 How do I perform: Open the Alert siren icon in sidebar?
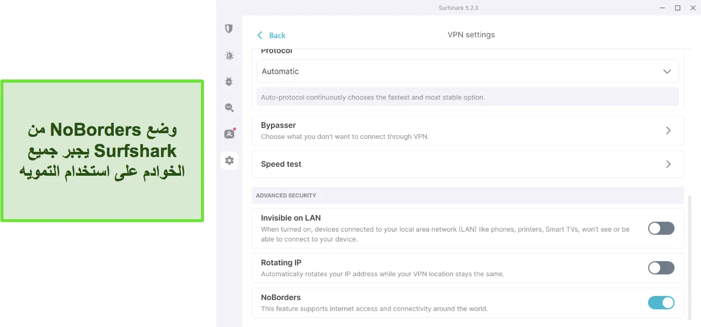[229, 55]
